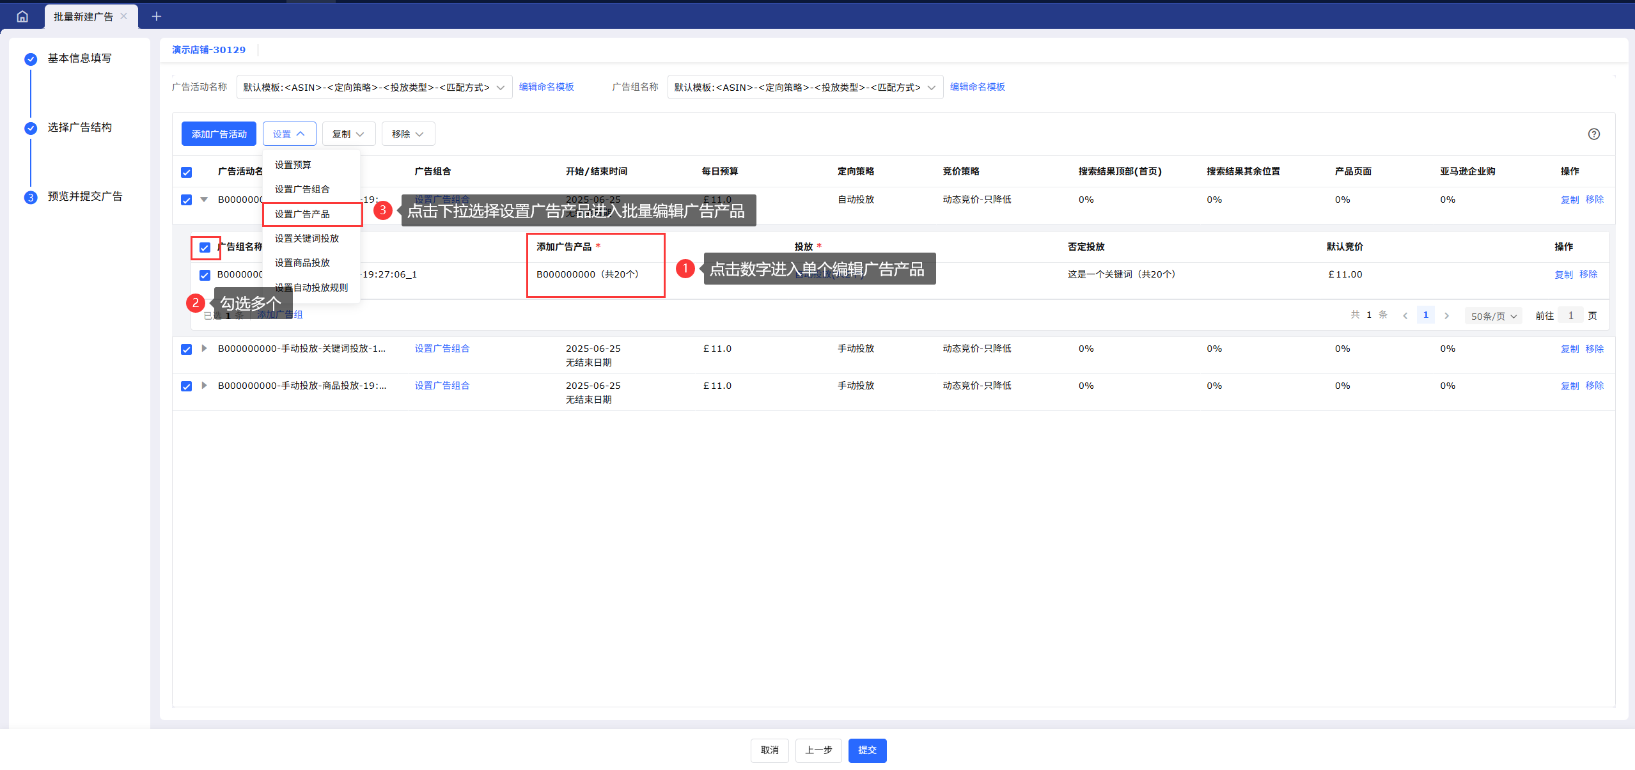The width and height of the screenshot is (1635, 770).
Task: Expand the 手动投放-关键词投放 campaign row
Action: coord(204,349)
